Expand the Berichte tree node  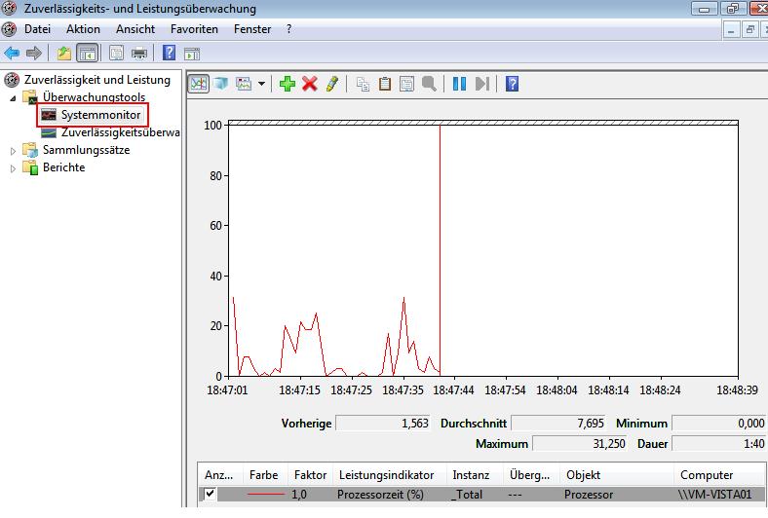coord(14,168)
